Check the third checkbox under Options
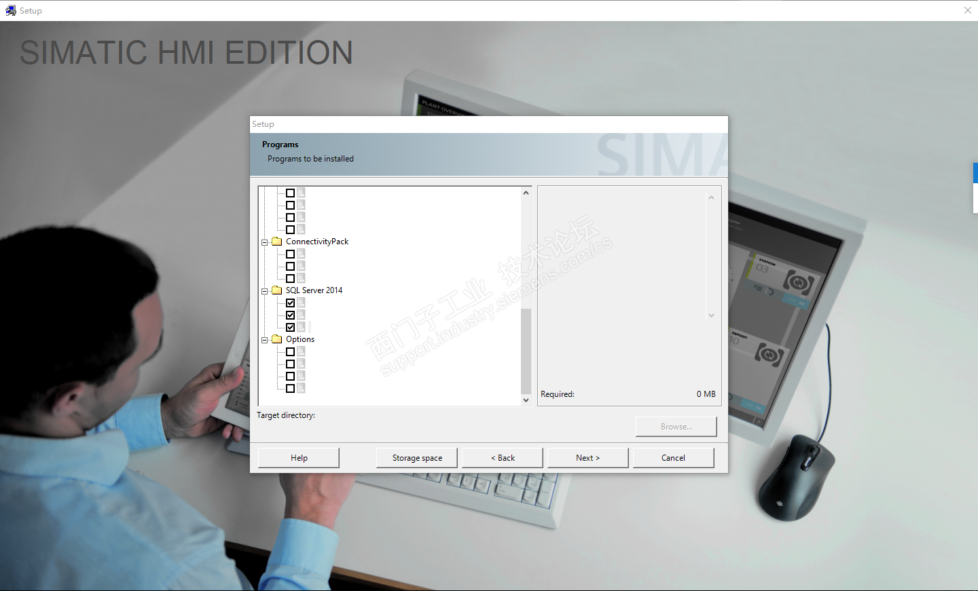The height and width of the screenshot is (591, 978). (x=290, y=376)
